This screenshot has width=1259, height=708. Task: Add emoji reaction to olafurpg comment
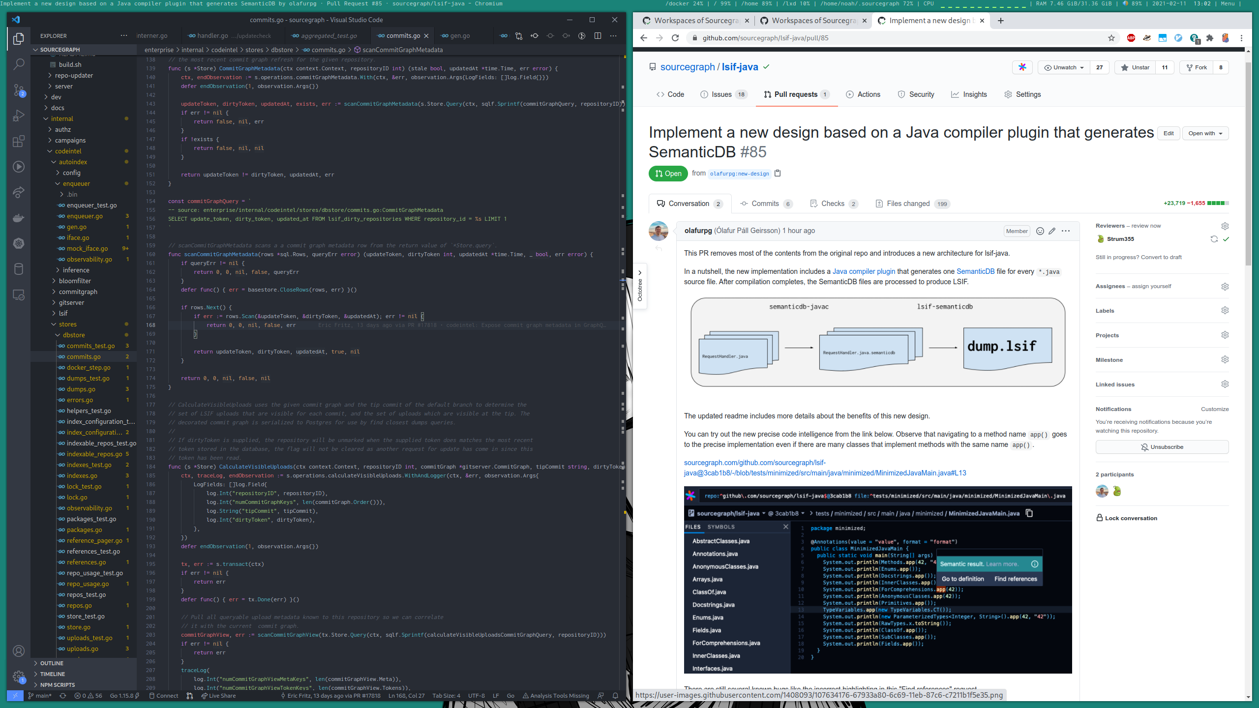point(1040,231)
